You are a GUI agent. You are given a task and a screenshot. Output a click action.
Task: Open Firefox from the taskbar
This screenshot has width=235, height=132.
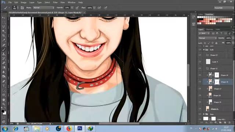[x=69, y=129]
